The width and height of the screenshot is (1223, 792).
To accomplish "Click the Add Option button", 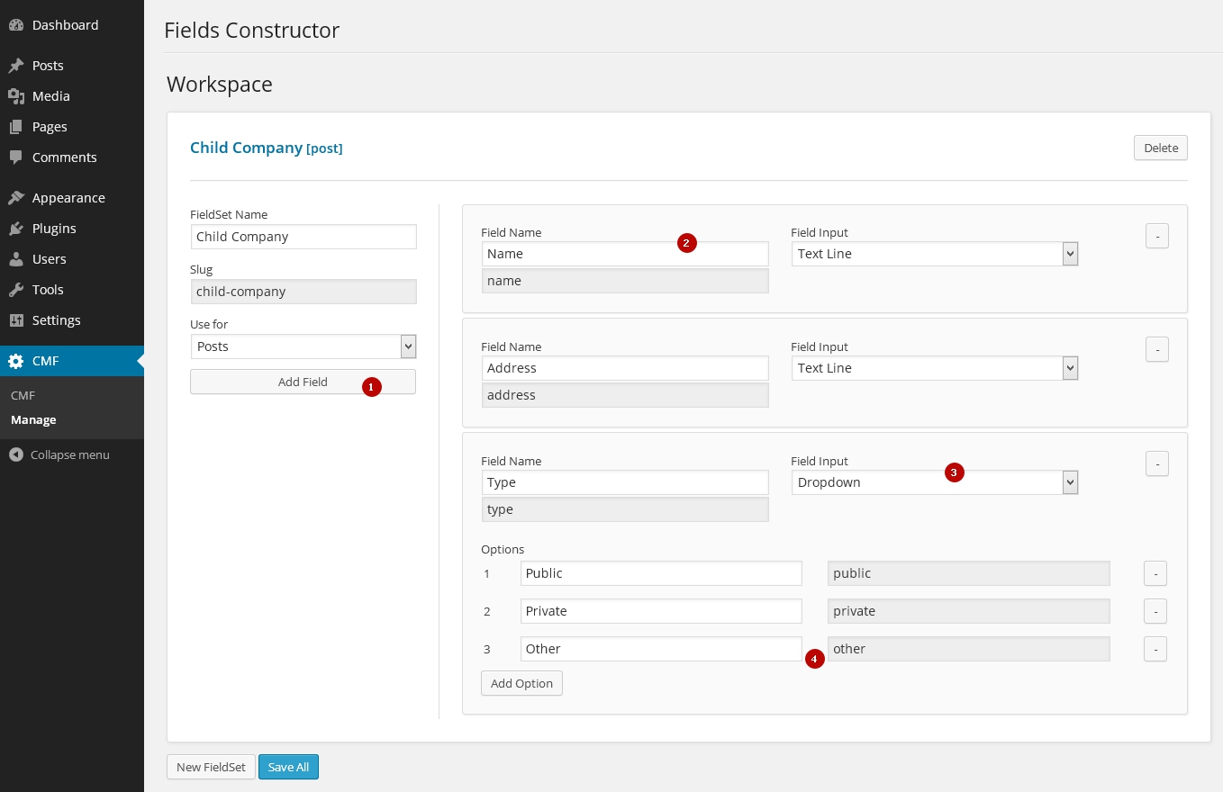I will point(521,683).
